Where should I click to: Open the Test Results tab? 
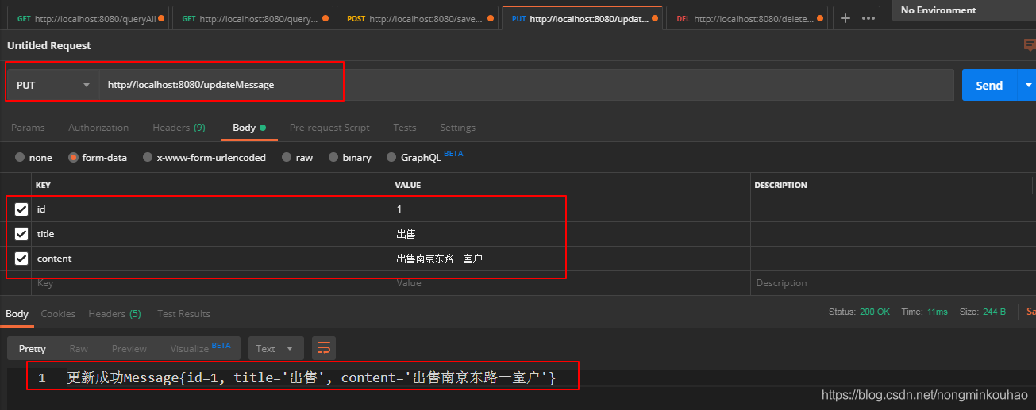click(183, 313)
